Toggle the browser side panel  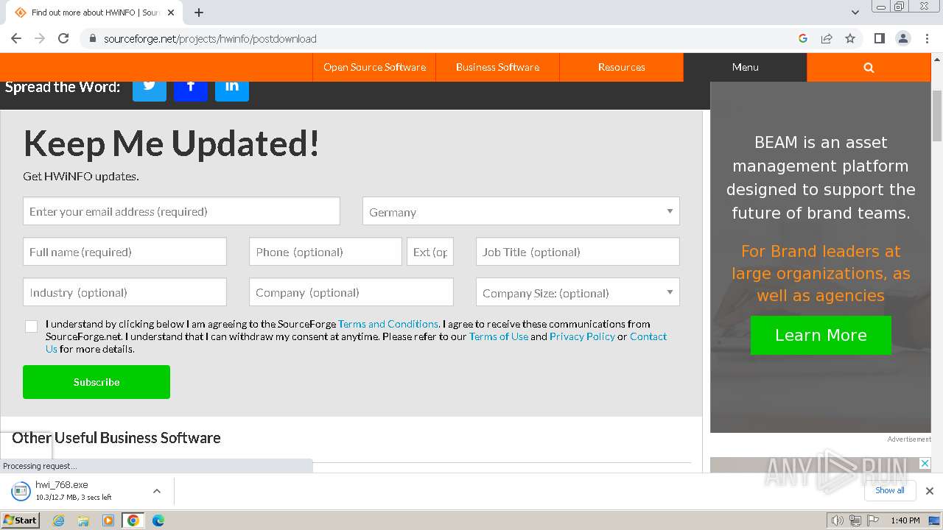point(879,38)
